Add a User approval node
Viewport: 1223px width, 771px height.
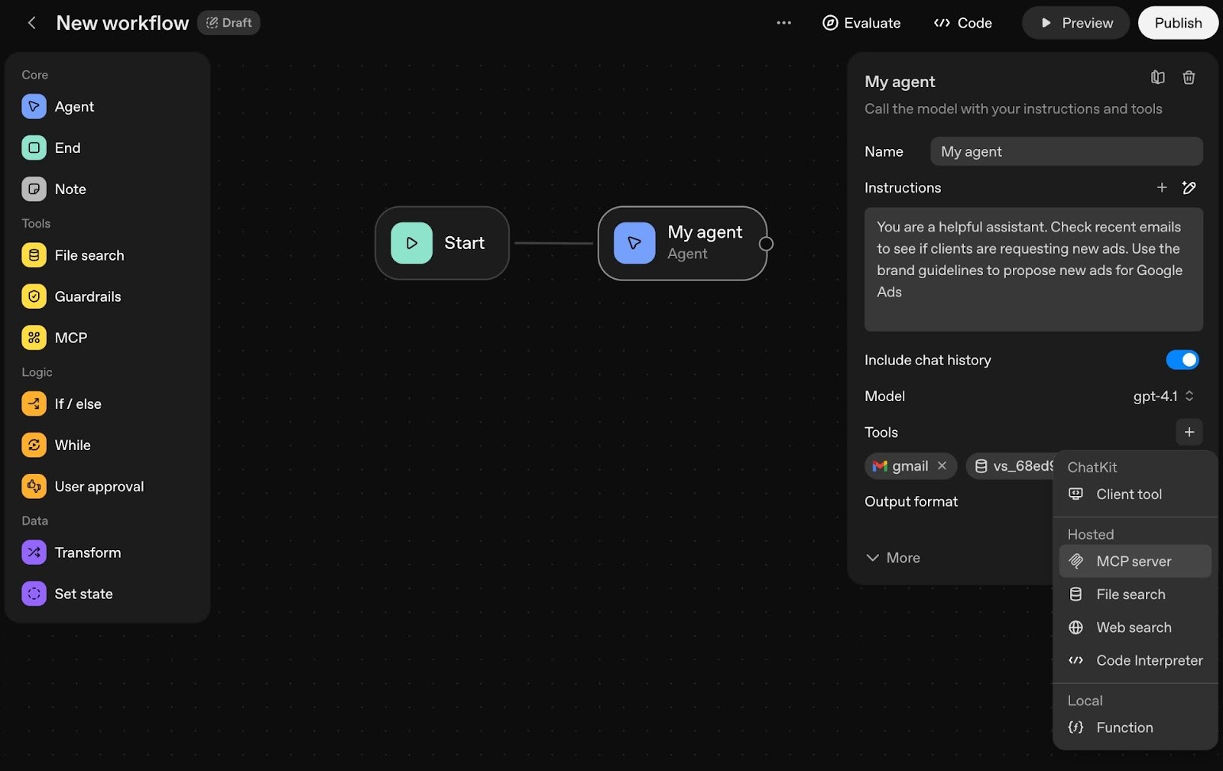point(34,486)
